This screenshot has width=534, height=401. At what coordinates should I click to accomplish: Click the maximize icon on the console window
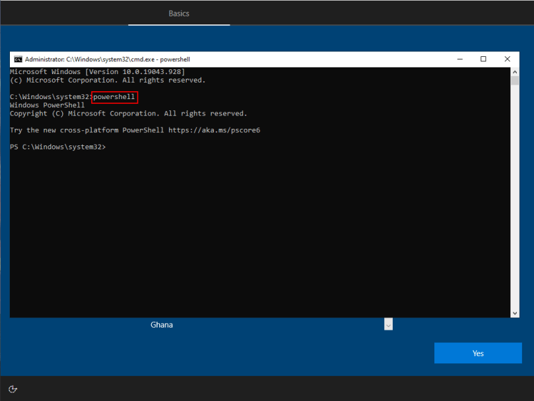[x=483, y=59]
